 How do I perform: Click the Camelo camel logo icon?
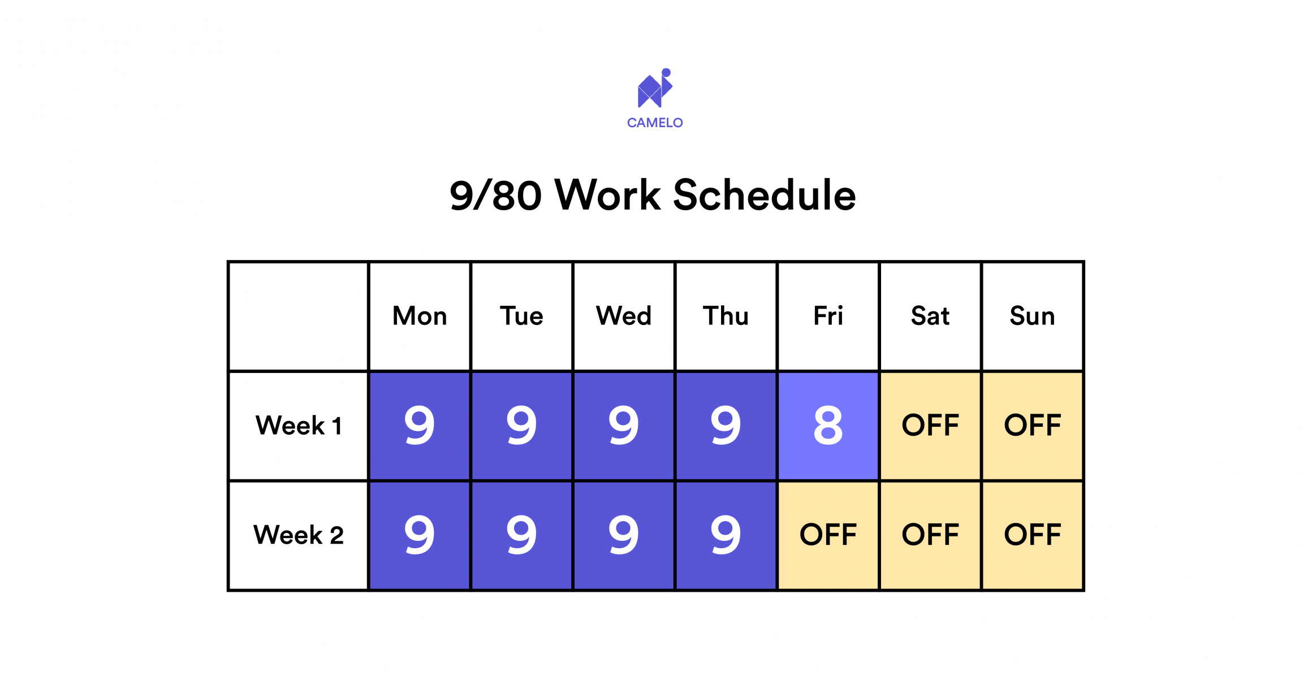655,89
